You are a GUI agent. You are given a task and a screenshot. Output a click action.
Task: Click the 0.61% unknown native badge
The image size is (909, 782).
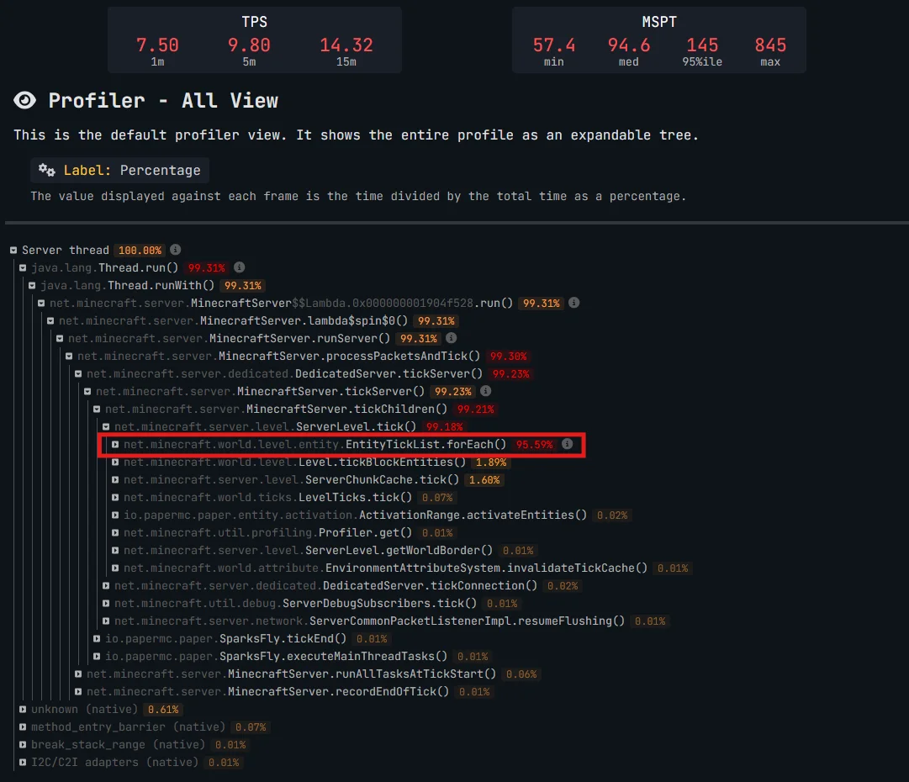pos(163,710)
